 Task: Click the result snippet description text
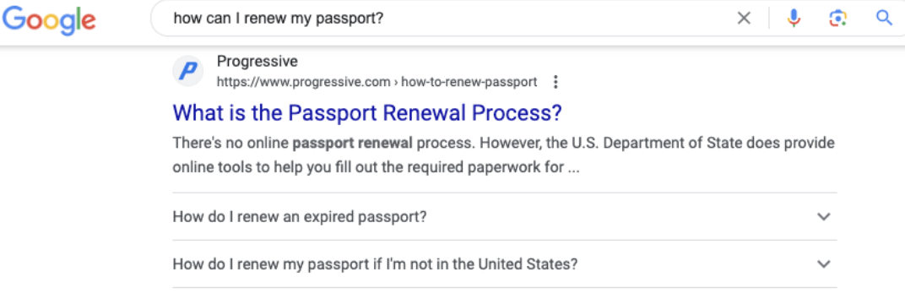pos(504,155)
